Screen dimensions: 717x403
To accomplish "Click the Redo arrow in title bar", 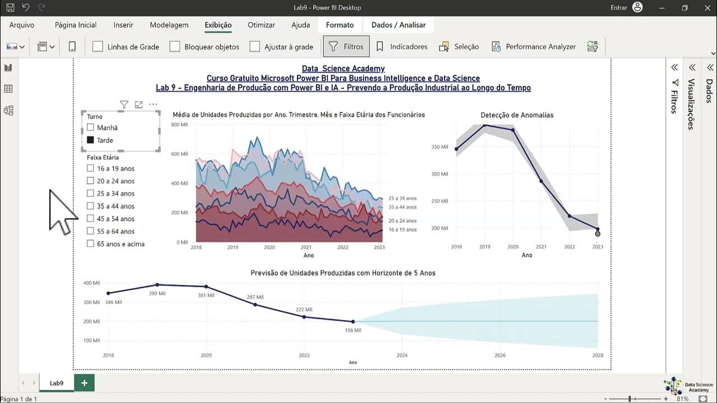I will point(41,8).
